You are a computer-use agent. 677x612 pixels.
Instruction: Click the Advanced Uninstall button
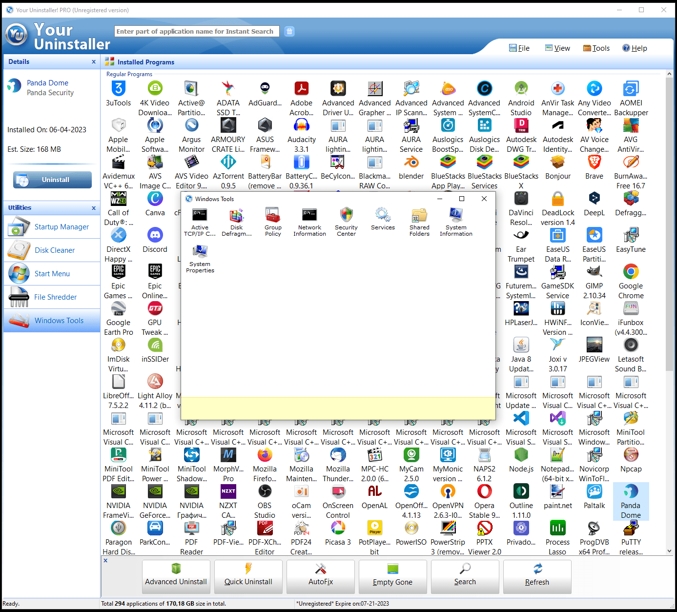pos(176,576)
